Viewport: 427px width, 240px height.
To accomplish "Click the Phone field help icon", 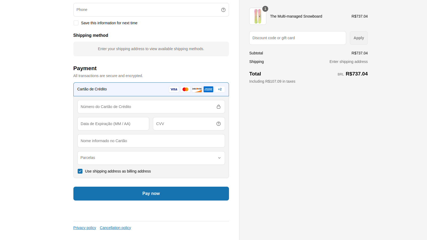I will [223, 10].
